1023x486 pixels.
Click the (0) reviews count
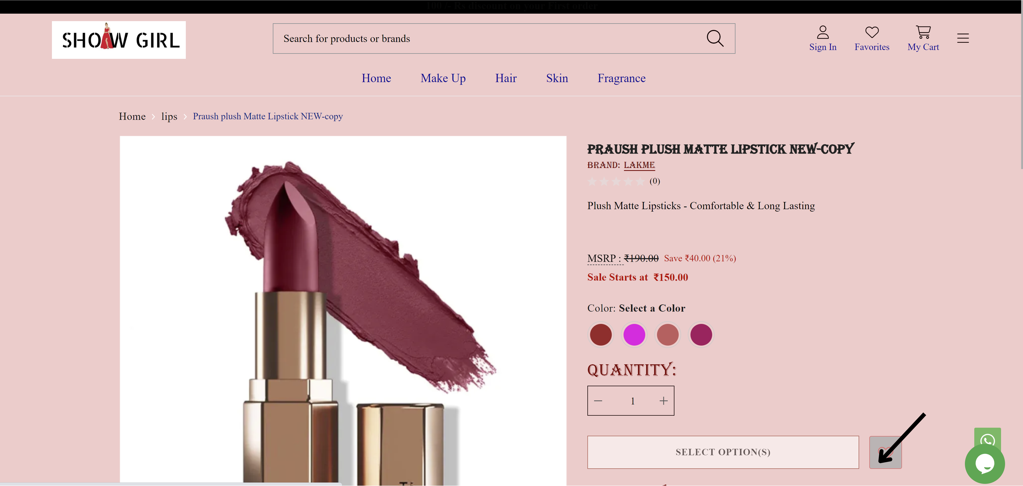tap(654, 181)
